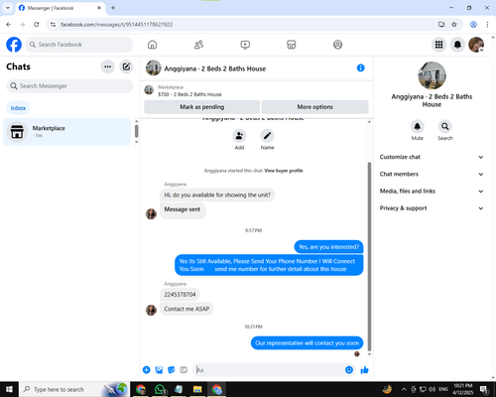Select the Inbox tab

(18, 108)
